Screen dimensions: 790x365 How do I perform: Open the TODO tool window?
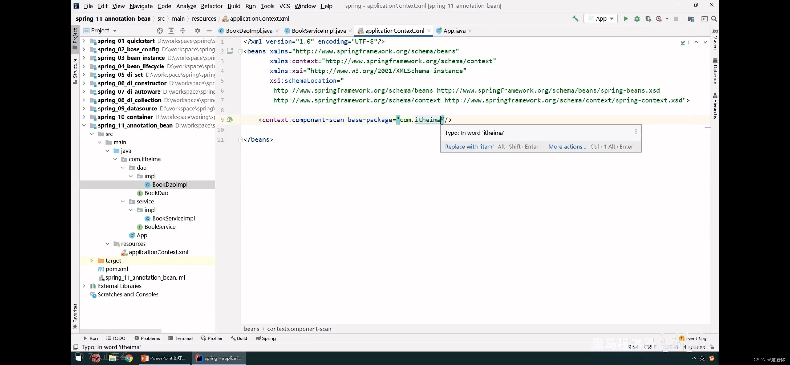pyautogui.click(x=116, y=338)
